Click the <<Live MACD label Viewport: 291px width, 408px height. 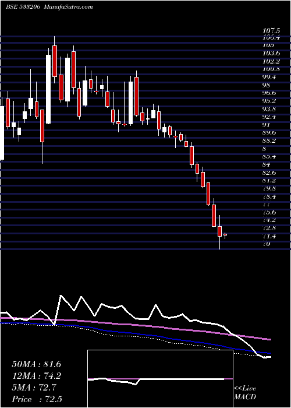click(x=245, y=393)
